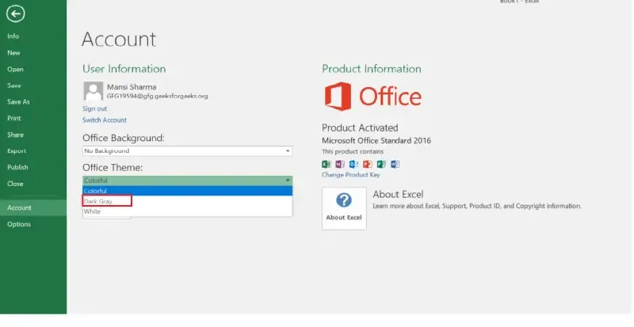
Task: Click the Office Theme label
Action: tap(113, 167)
